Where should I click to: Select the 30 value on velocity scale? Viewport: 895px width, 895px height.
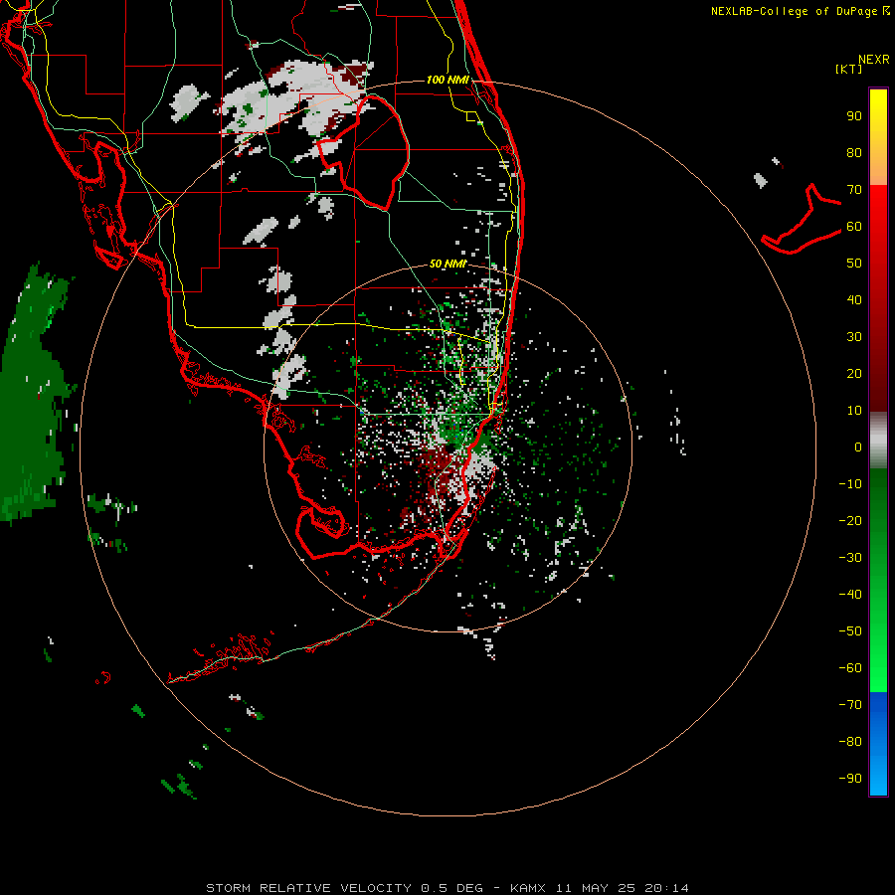click(x=854, y=337)
